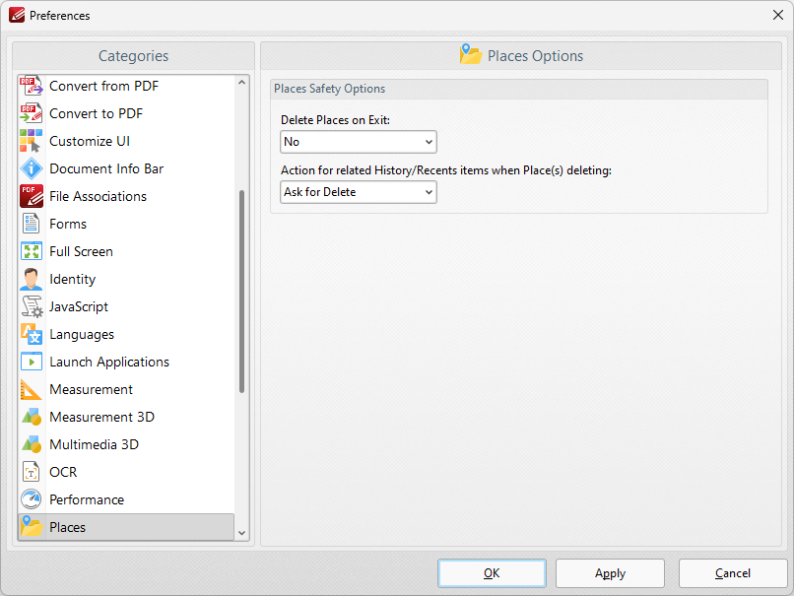Click the Languages translation icon
The image size is (794, 596).
(x=32, y=334)
